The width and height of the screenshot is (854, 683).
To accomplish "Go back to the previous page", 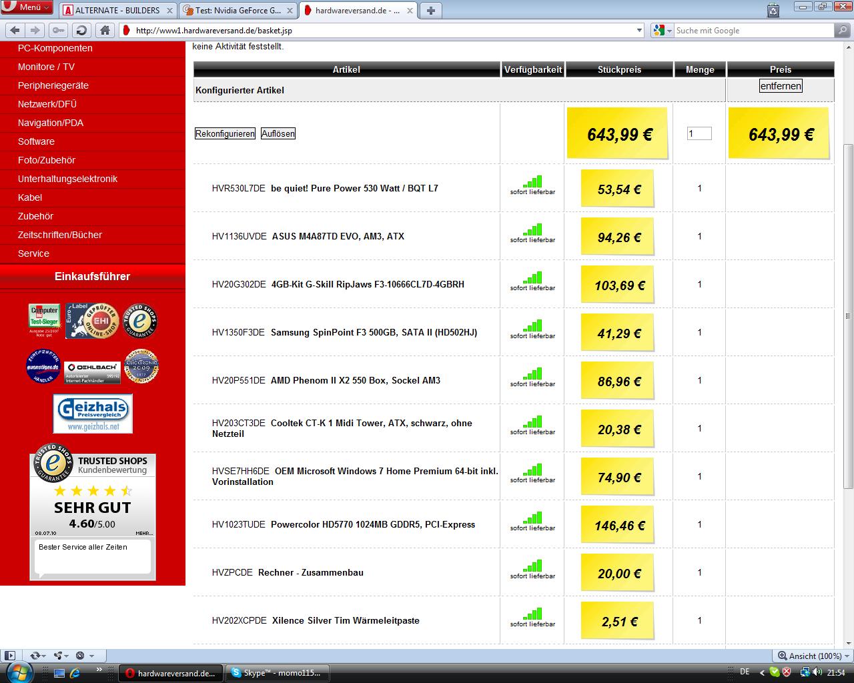I will coord(15,30).
